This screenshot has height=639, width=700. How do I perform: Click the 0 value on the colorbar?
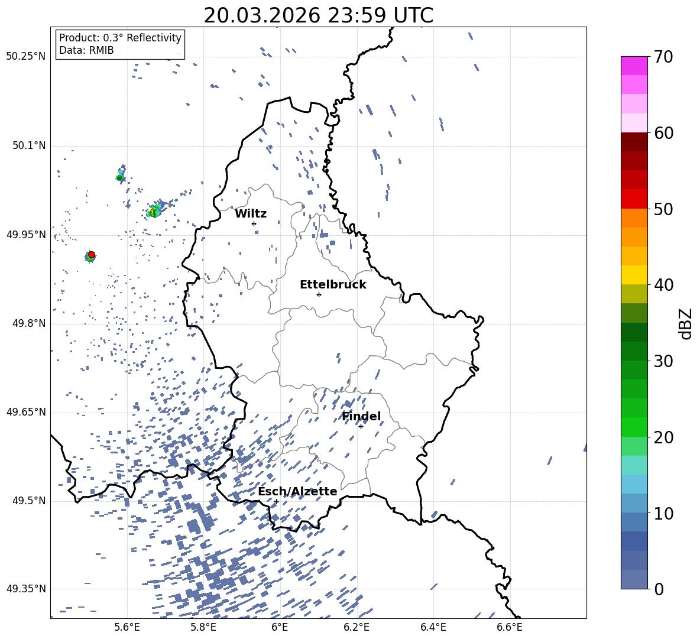pos(659,589)
